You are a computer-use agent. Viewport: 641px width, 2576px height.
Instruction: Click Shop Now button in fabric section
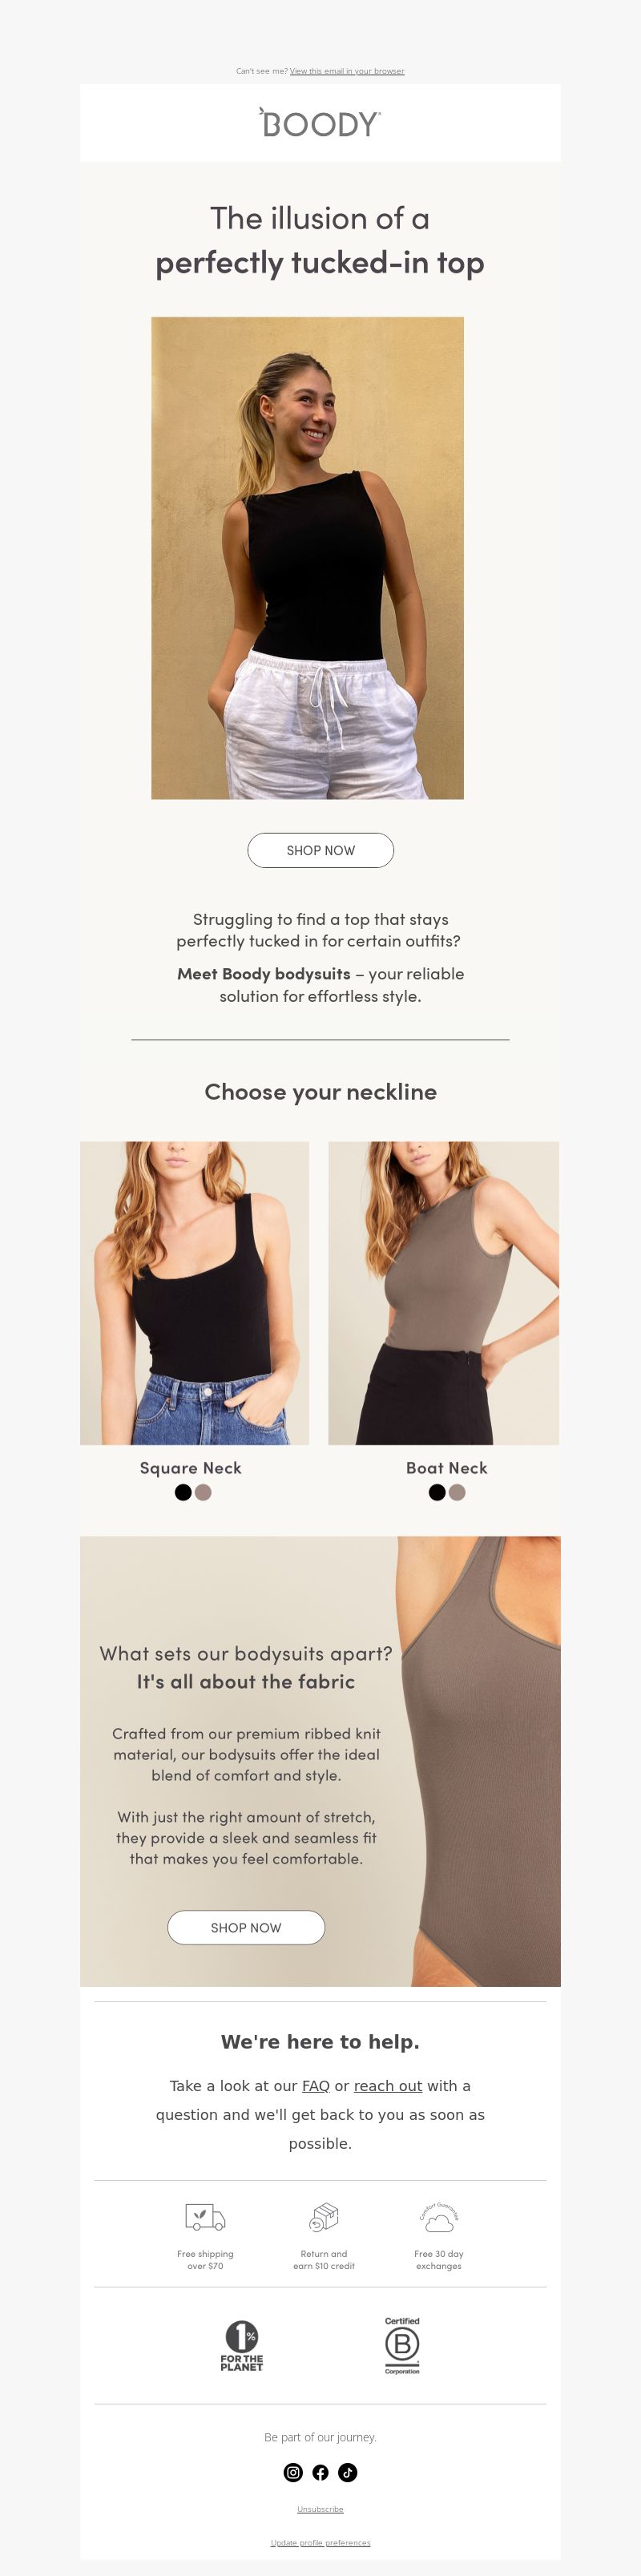pos(246,1927)
